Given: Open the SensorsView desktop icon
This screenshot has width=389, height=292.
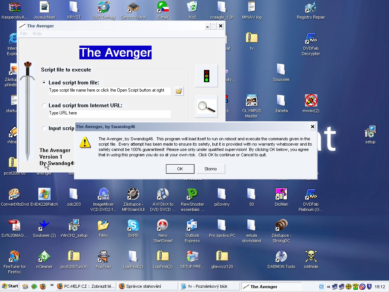Looking at the screenshot, I should (133, 8).
